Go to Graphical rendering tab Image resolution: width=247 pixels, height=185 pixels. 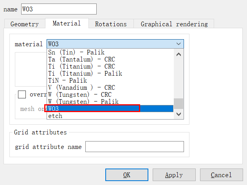pyautogui.click(x=174, y=24)
